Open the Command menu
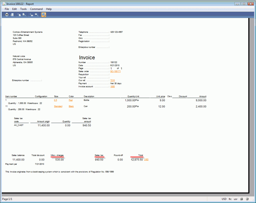Screen dimensions: 256x203 (x=36, y=9)
